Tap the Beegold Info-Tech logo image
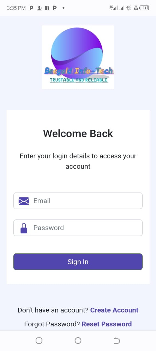Screen dimensions: 156x351 pos(78,57)
